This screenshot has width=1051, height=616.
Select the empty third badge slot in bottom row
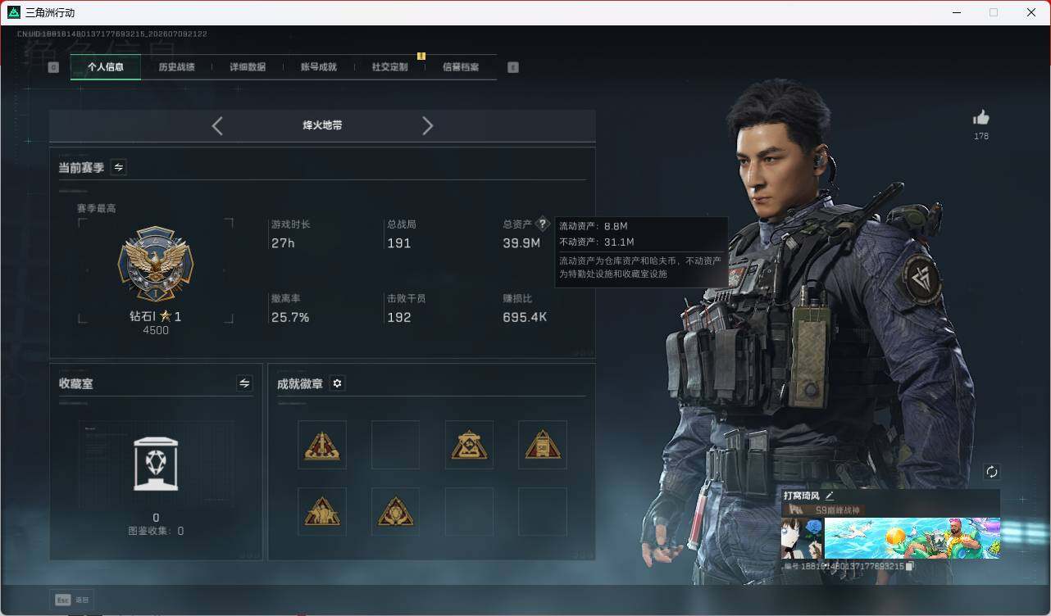coord(469,512)
